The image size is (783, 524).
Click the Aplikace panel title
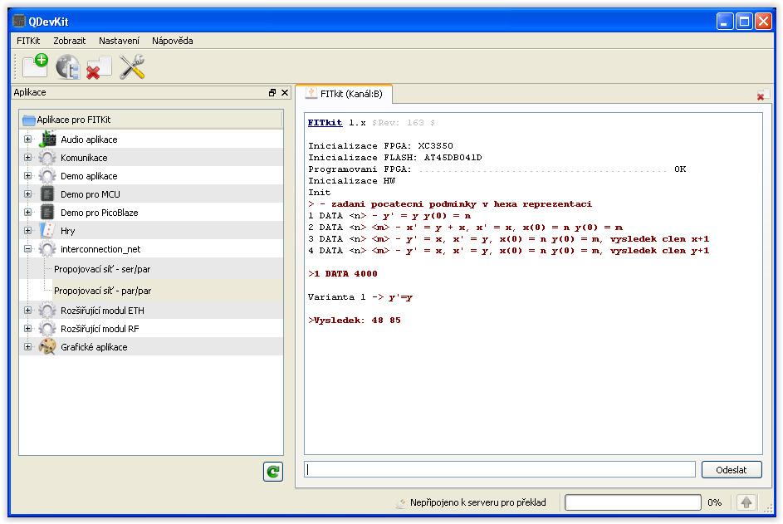click(30, 92)
